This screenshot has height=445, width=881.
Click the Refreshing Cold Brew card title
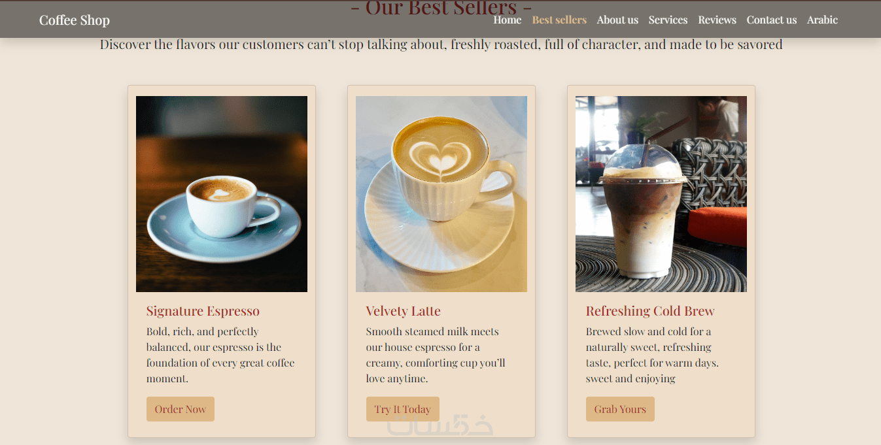pos(650,311)
